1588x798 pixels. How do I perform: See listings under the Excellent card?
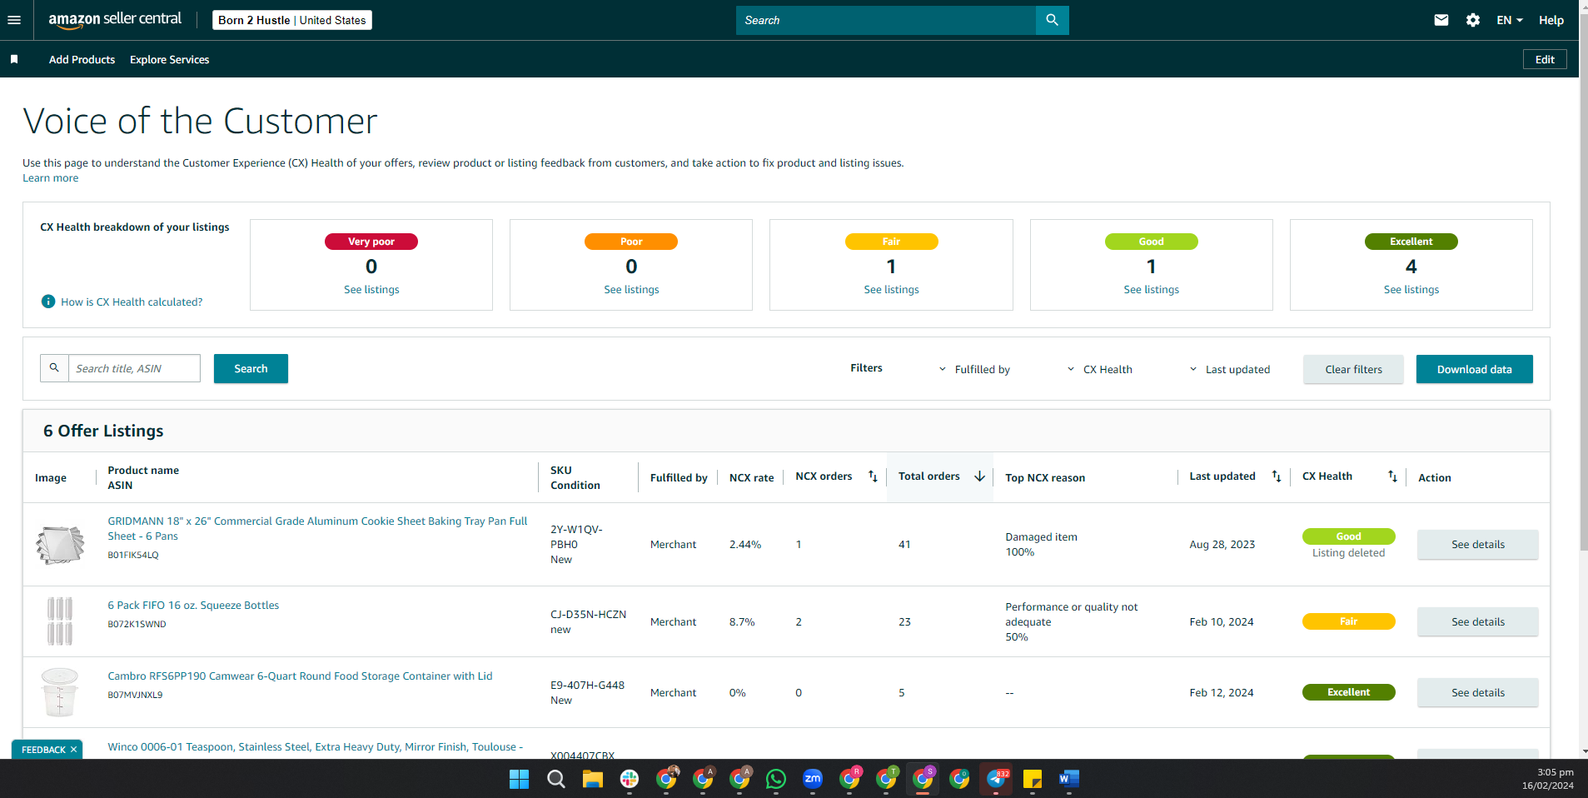click(x=1411, y=290)
